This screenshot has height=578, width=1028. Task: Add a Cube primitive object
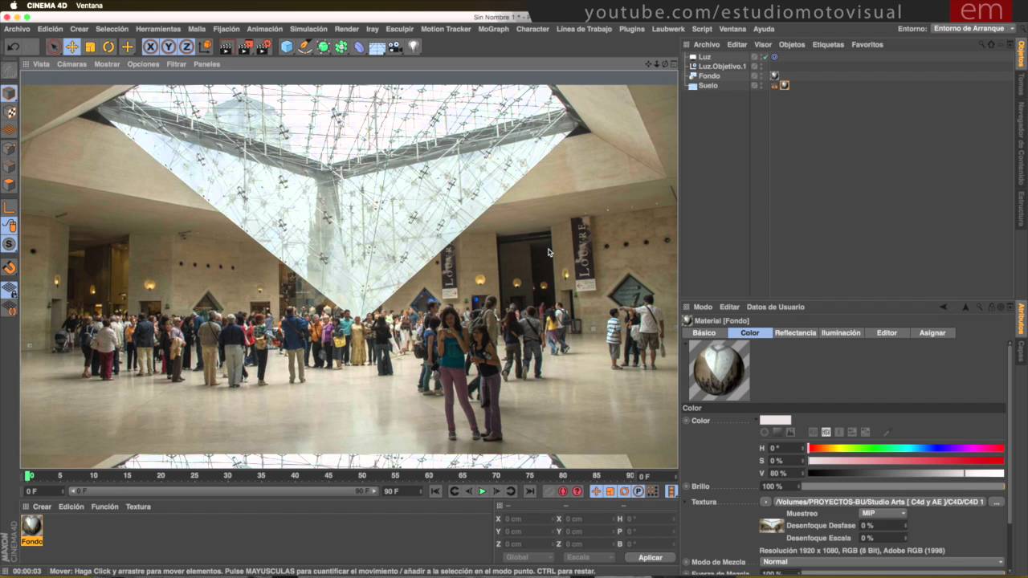tap(287, 47)
